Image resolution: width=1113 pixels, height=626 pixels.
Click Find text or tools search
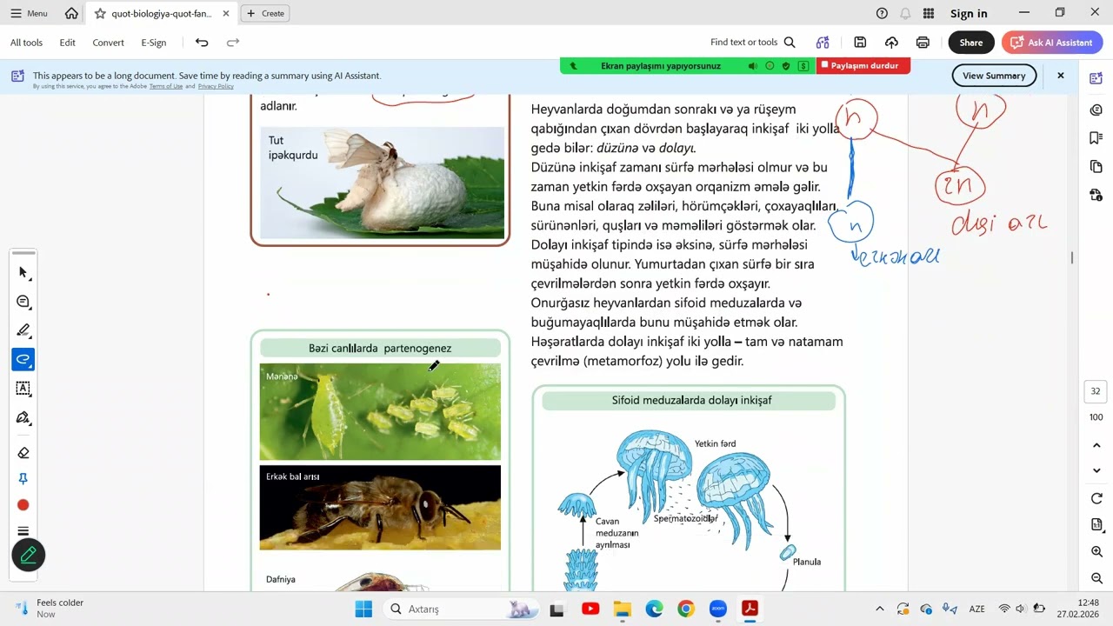(753, 43)
